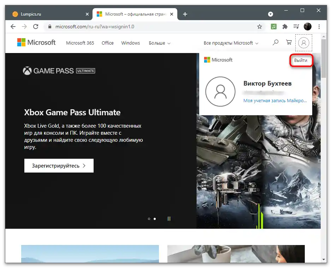Screen dimensions: 332x268
Task: Open the Chrome profile avatar
Action: pos(307,27)
